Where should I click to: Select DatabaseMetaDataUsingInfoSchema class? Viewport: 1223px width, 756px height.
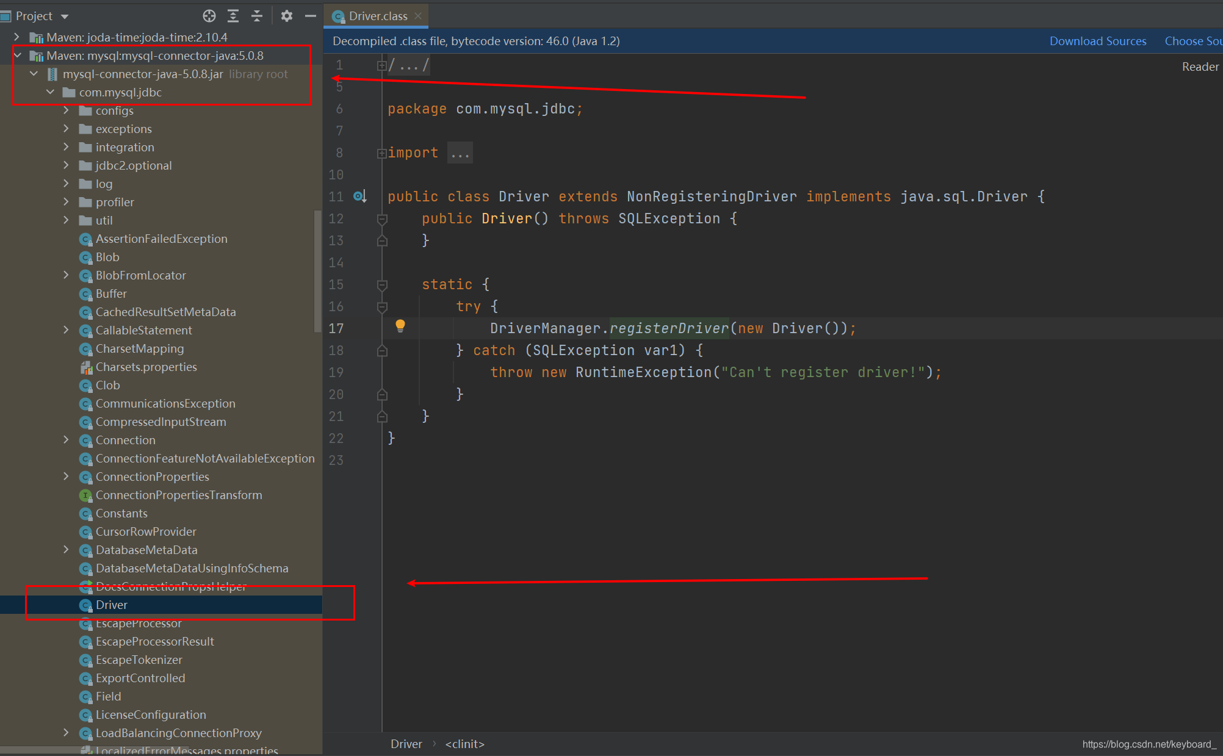[x=192, y=568]
